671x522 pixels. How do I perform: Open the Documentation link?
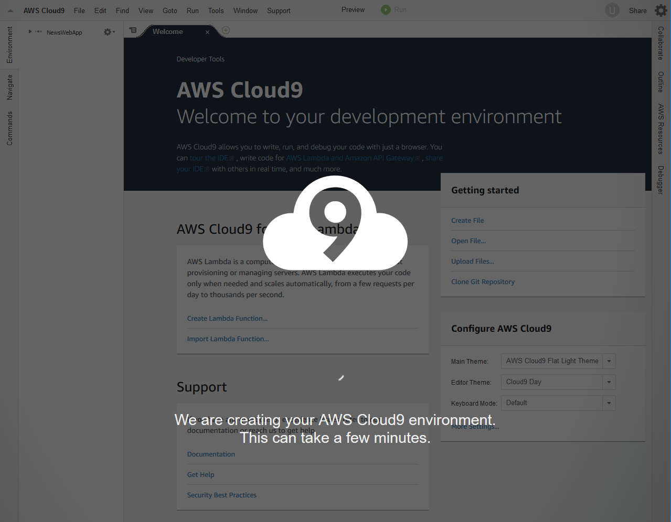pos(211,454)
